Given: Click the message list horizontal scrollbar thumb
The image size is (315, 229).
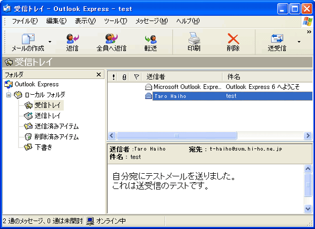Looking at the screenshot, I should click(177, 136).
